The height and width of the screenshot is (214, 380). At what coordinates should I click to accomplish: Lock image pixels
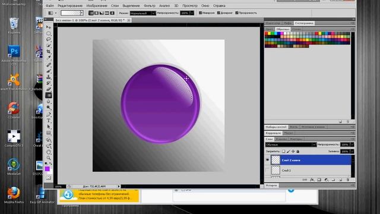coord(289,151)
